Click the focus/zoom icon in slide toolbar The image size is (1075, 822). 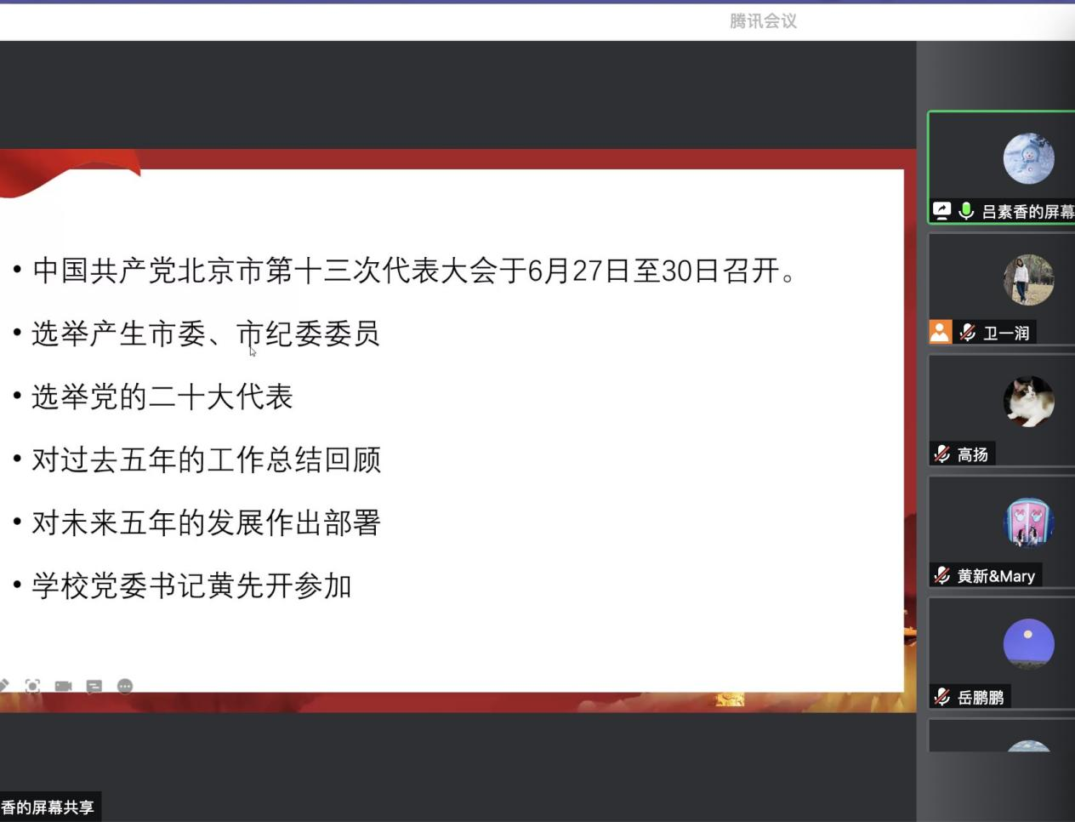32,686
